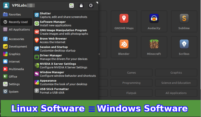This screenshot has height=117, width=201.
Task: Open Favorites category
Action: point(16,15)
